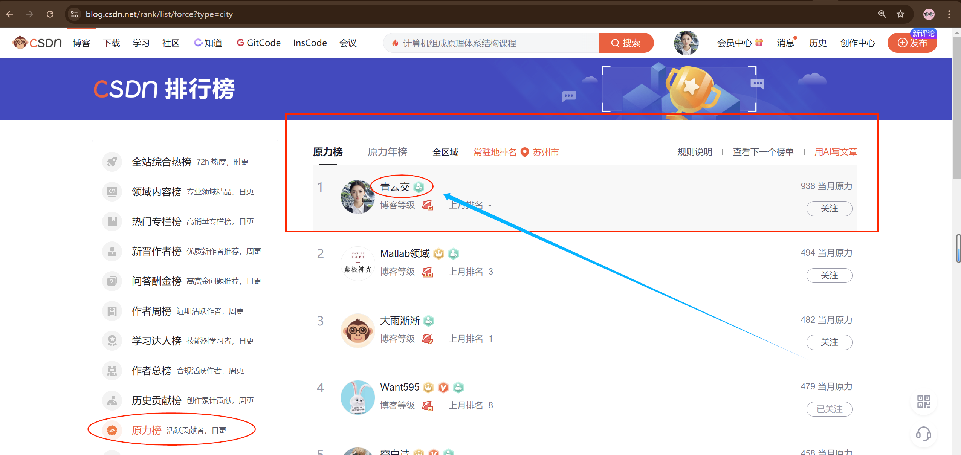Click the blog level badge of 青云交
The image size is (961, 455).
pyautogui.click(x=428, y=205)
